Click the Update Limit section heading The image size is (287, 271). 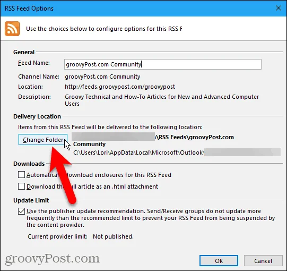coord(31,200)
